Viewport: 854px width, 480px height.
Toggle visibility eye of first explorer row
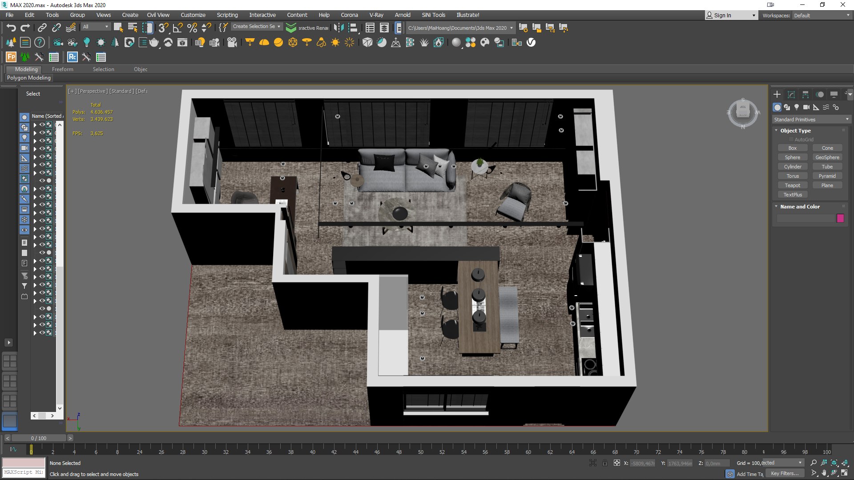click(x=42, y=125)
